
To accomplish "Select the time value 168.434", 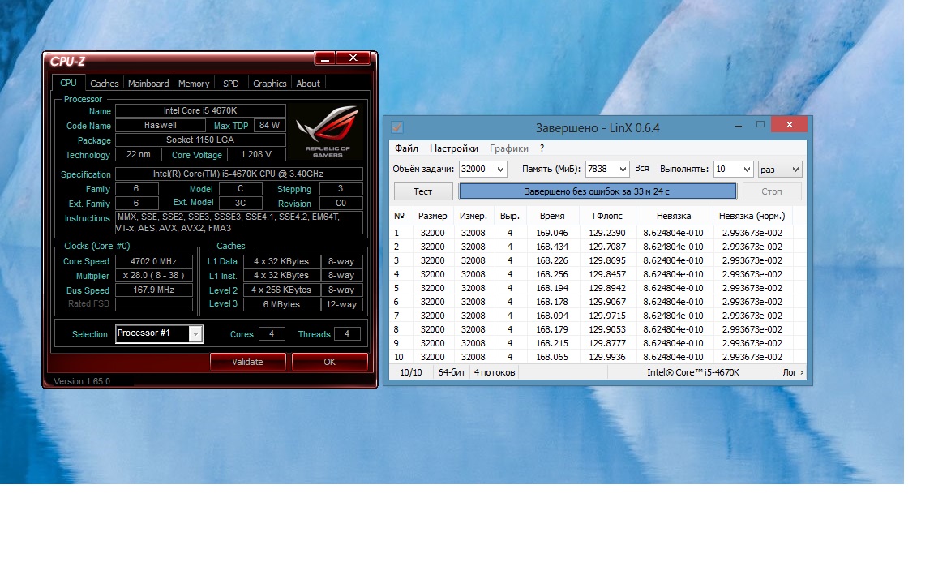I will click(x=552, y=247).
